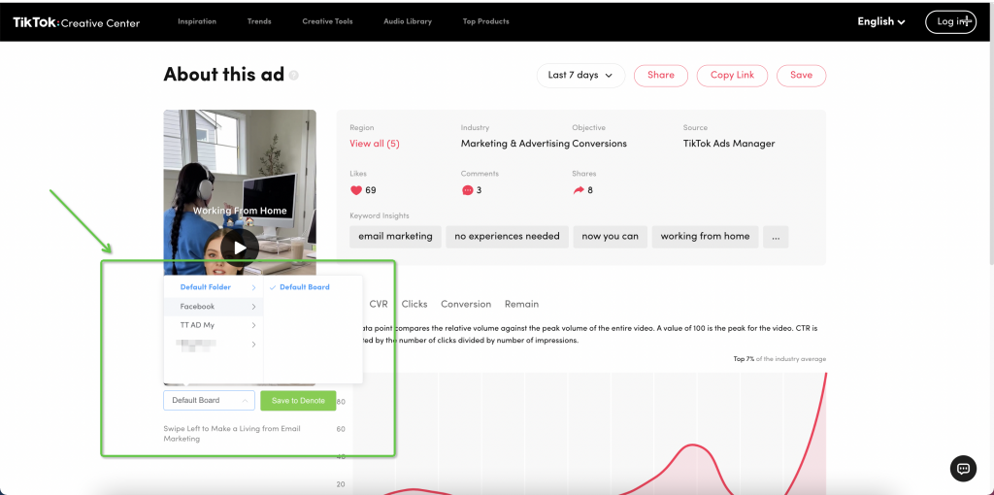Open the Creative Tools menu
Viewport: 994px width, 495px height.
click(327, 21)
